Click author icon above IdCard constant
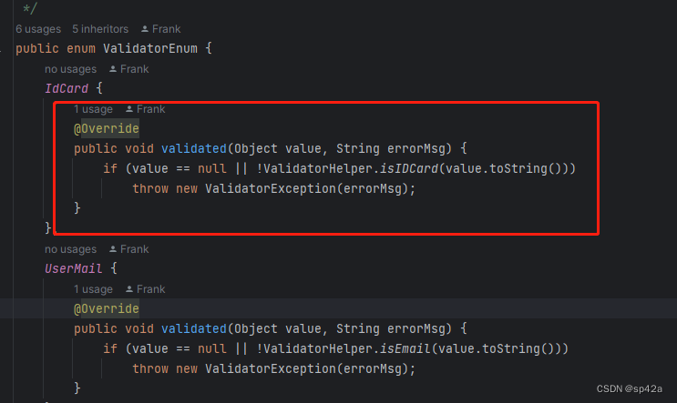 113,69
